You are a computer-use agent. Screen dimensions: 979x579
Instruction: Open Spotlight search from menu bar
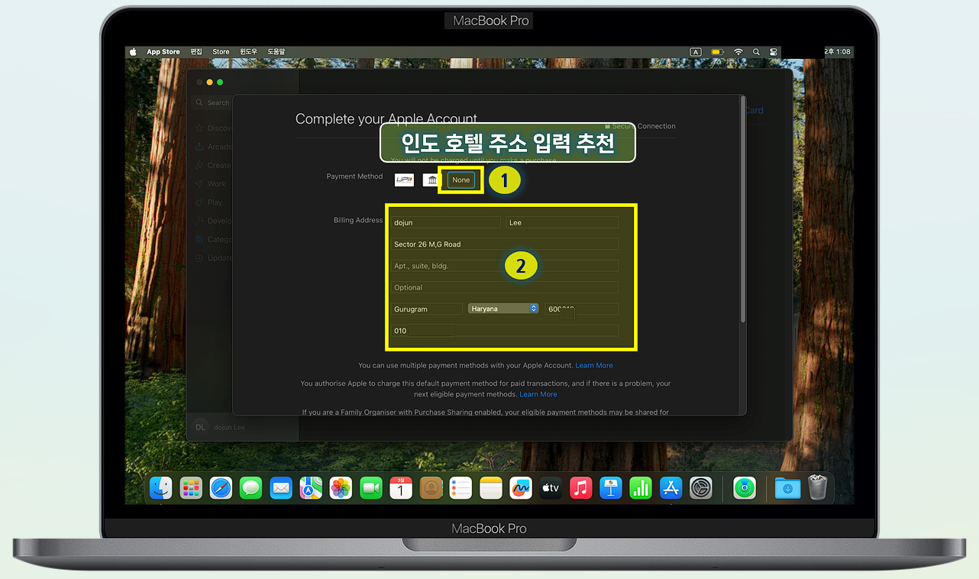tap(756, 52)
